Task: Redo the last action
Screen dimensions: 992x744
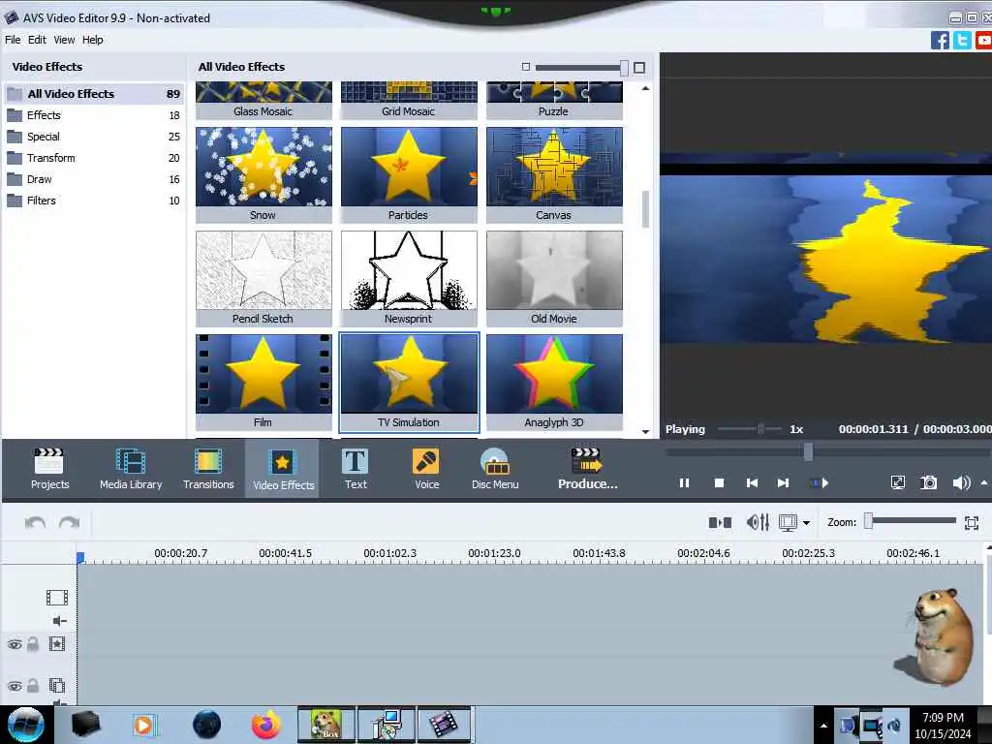Action: [69, 522]
